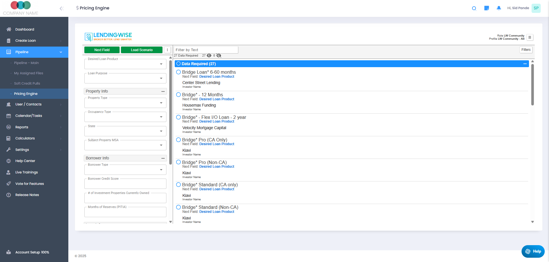
Task: Toggle the visible eye icon showing 27
Action: click(x=209, y=56)
